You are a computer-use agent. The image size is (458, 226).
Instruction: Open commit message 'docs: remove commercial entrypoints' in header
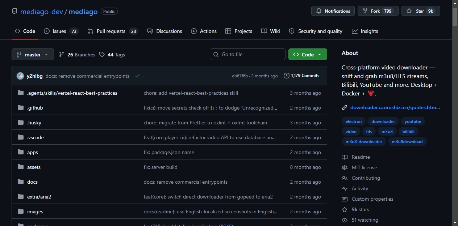pos(87,76)
